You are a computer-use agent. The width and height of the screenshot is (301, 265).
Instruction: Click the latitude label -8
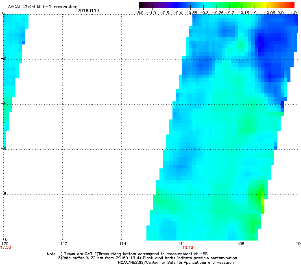(3, 193)
